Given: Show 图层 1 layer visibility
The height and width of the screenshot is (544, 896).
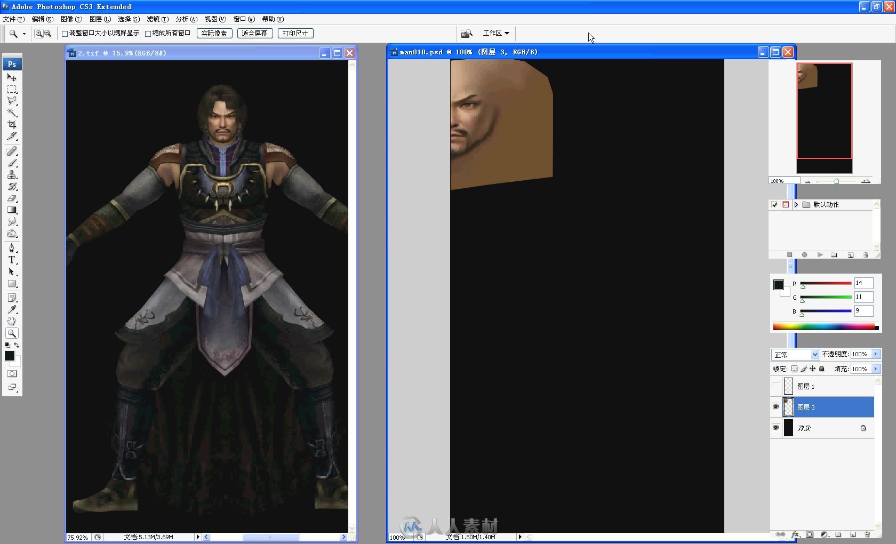Looking at the screenshot, I should coord(775,386).
